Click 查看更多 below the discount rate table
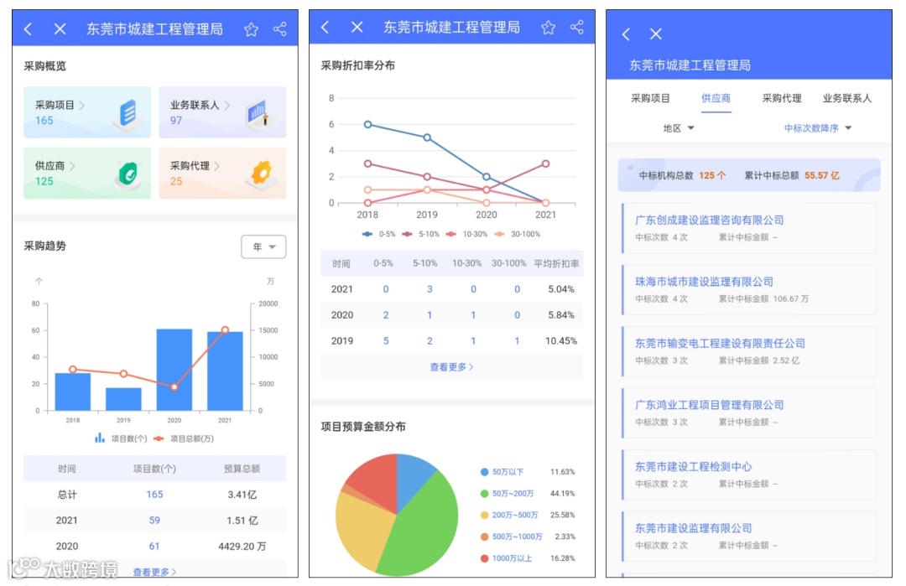906x586 pixels. [452, 367]
